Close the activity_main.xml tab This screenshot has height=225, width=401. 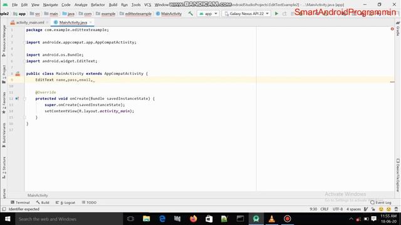(48, 22)
